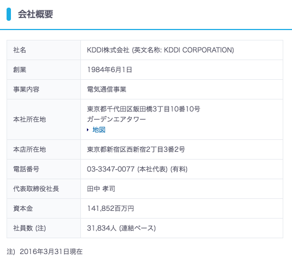
Task: Select the name 田中 孝司
Action: (x=101, y=189)
